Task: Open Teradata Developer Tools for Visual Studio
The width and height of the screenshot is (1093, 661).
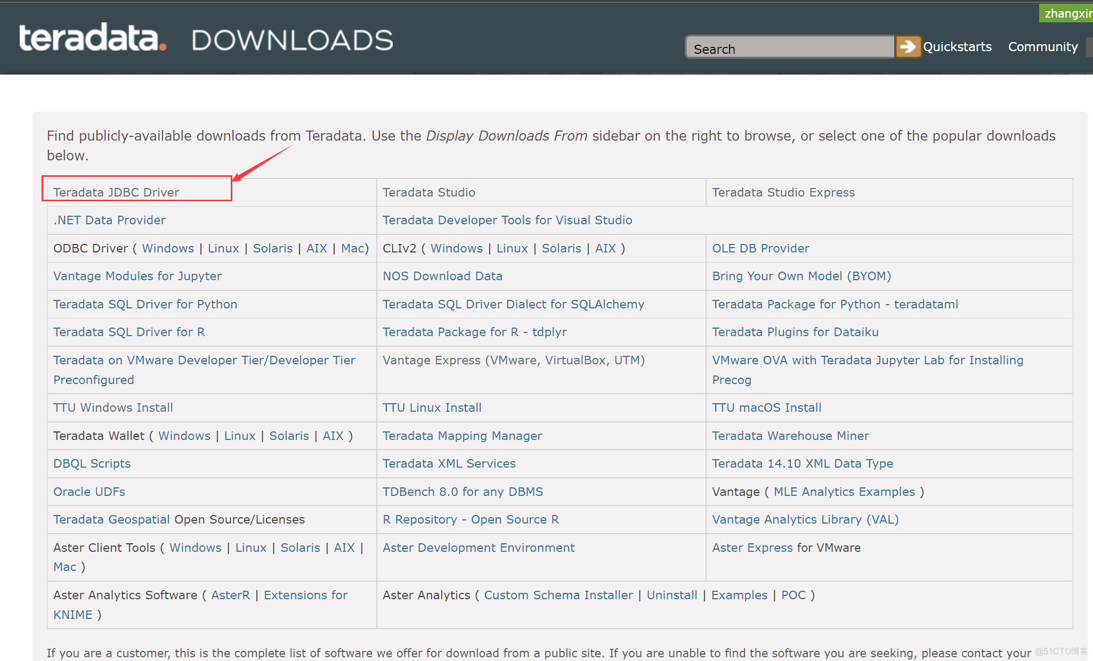Action: (507, 220)
